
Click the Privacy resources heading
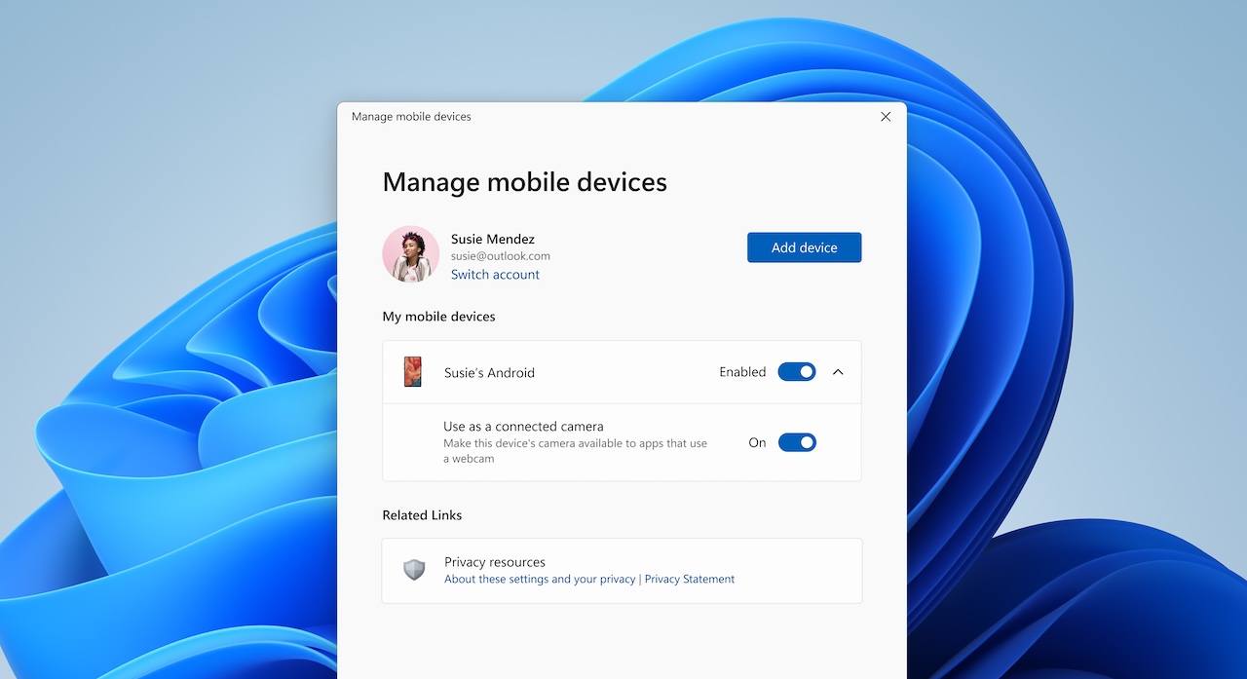pos(495,562)
